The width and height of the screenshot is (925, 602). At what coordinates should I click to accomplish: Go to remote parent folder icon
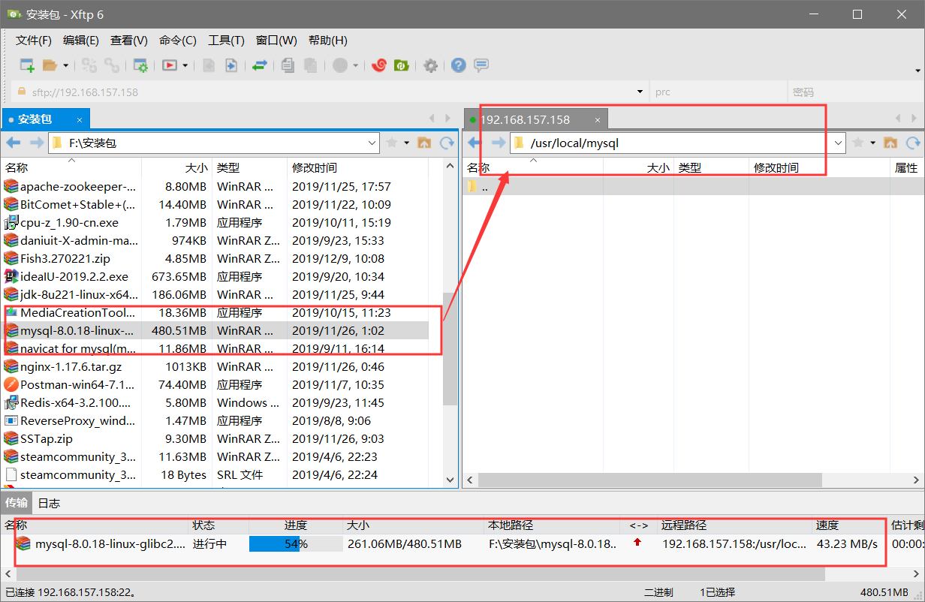coord(890,143)
